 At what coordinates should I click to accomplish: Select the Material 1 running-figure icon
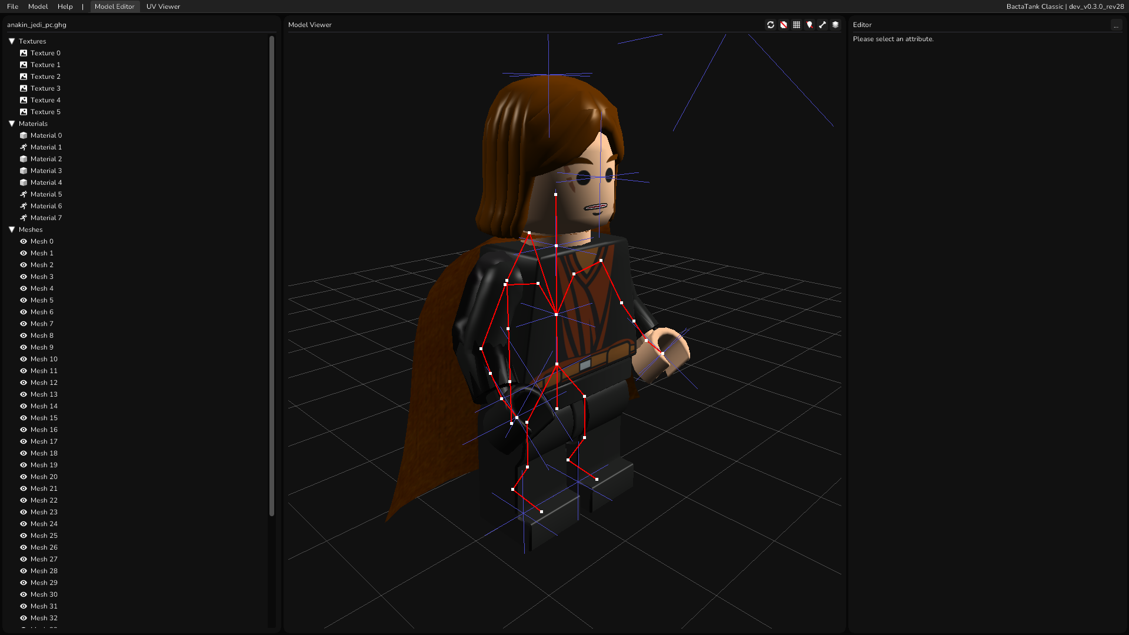pos(24,147)
